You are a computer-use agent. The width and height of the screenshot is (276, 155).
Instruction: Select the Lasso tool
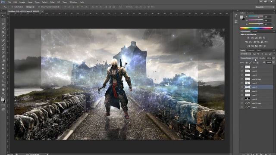point(3,24)
